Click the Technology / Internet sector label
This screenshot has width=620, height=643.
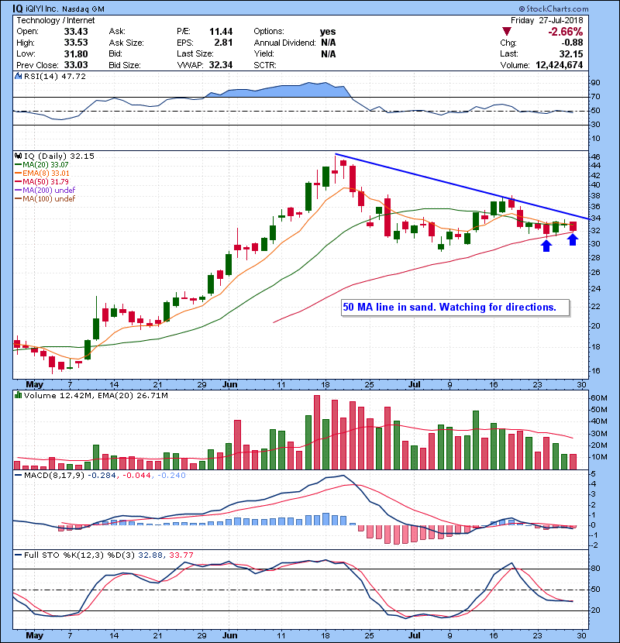[x=55, y=20]
